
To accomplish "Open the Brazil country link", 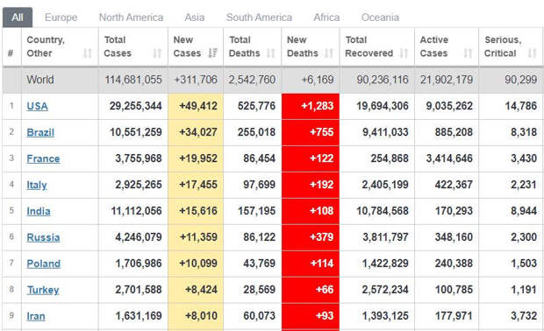I will coord(40,132).
